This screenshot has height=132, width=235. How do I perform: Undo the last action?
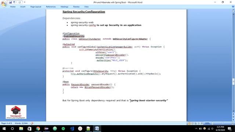click(14, 2)
